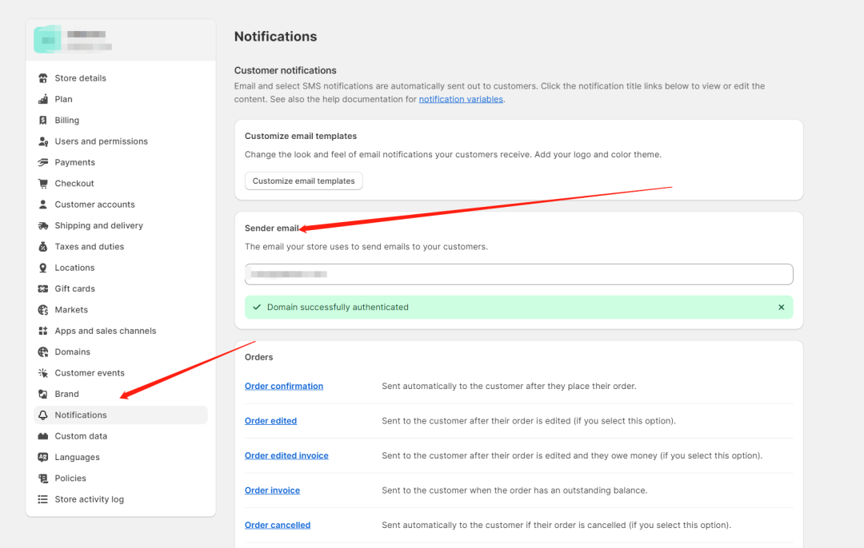Edit the Order edited invoice template
864x548 pixels.
pyautogui.click(x=286, y=456)
